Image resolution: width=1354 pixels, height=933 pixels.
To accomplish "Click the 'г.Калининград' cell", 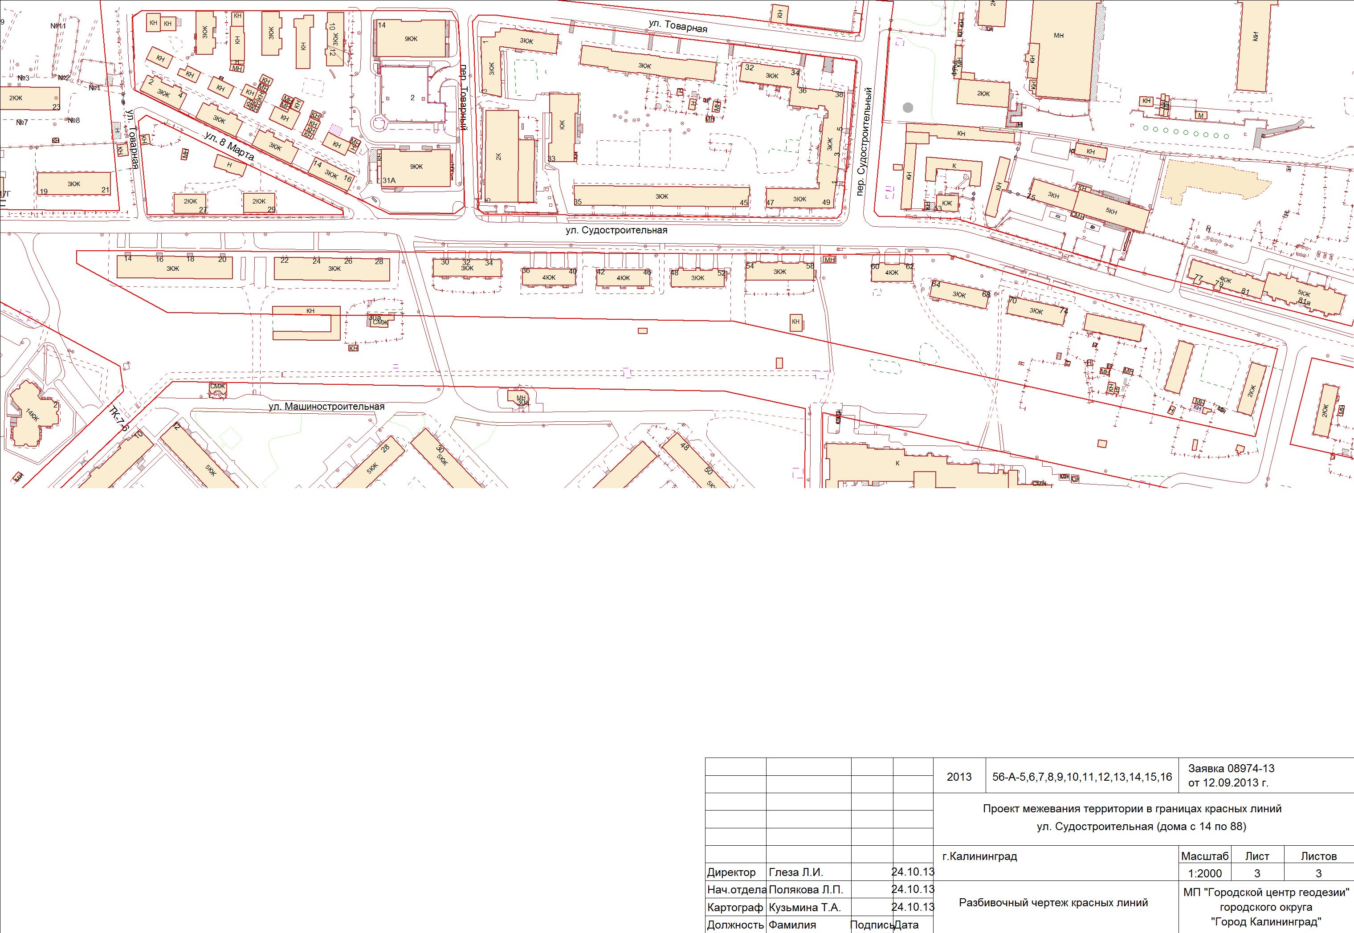I will tap(979, 856).
